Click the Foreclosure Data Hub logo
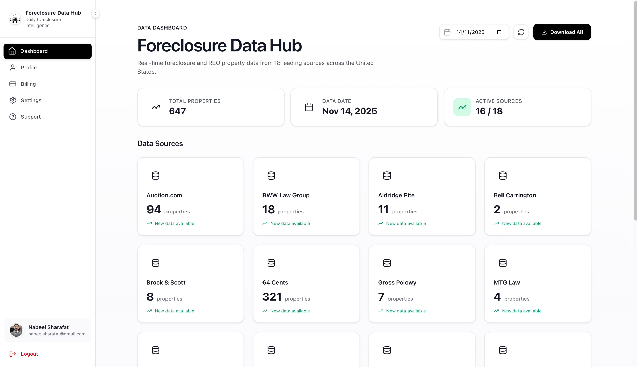637x367 pixels. tap(15, 19)
